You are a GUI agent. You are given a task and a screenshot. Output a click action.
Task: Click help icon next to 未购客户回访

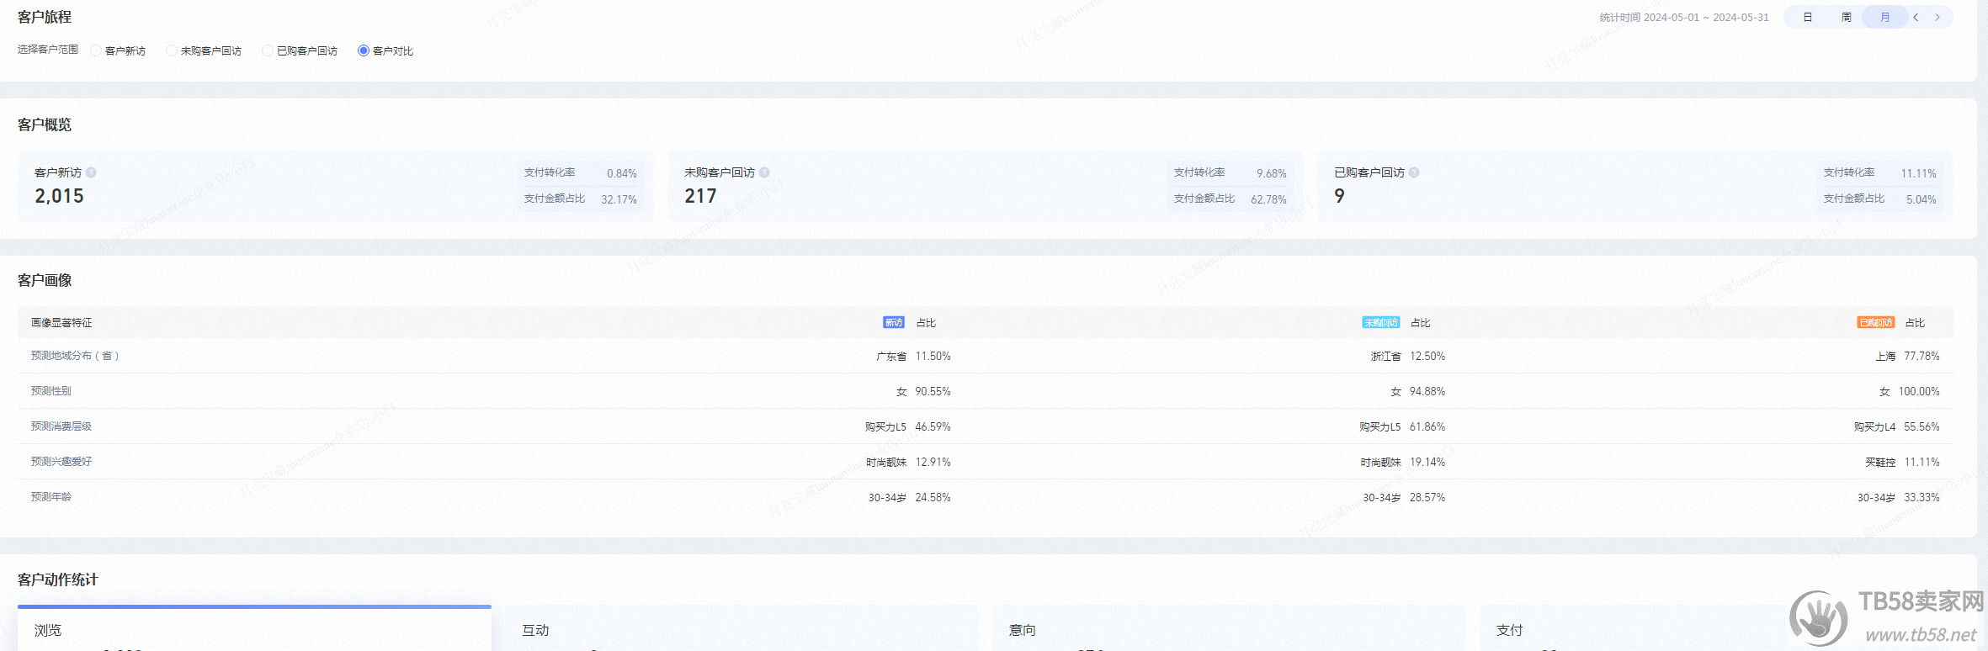click(764, 172)
